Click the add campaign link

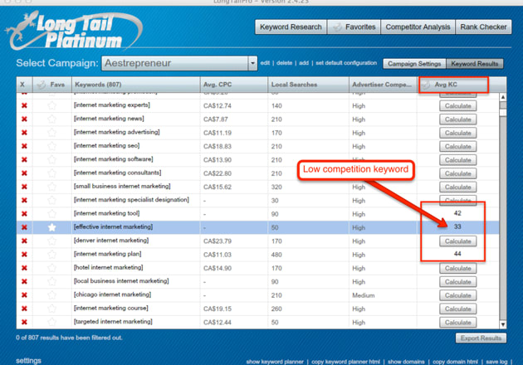pyautogui.click(x=304, y=63)
